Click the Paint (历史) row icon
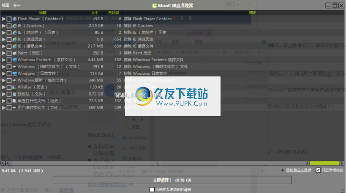Image resolution: width=346 pixels, height=193 pixels. (x=14, y=53)
